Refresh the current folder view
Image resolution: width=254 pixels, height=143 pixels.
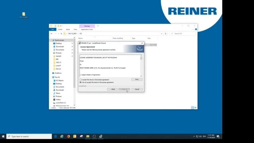(x=165, y=33)
